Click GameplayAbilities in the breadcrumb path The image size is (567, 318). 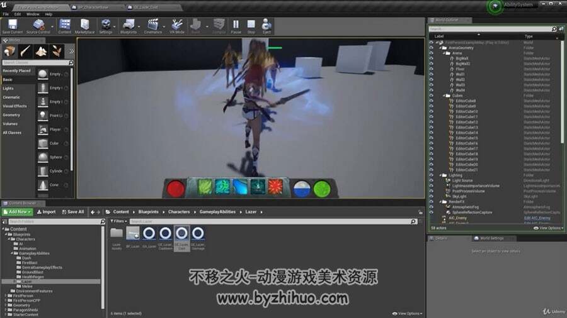click(217, 212)
